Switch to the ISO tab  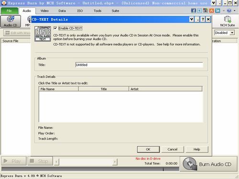80,11
